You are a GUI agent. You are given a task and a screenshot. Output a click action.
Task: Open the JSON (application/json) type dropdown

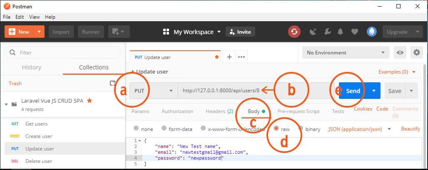pos(360,129)
